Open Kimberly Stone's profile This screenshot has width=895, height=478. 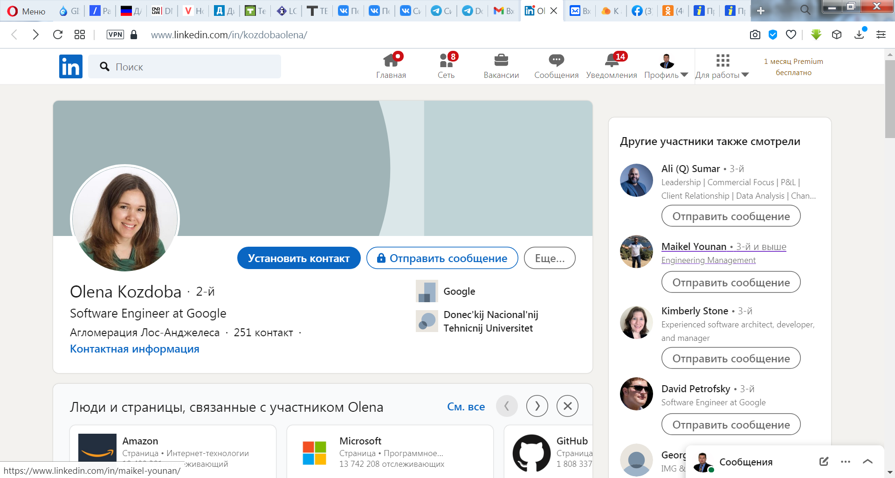(x=695, y=311)
